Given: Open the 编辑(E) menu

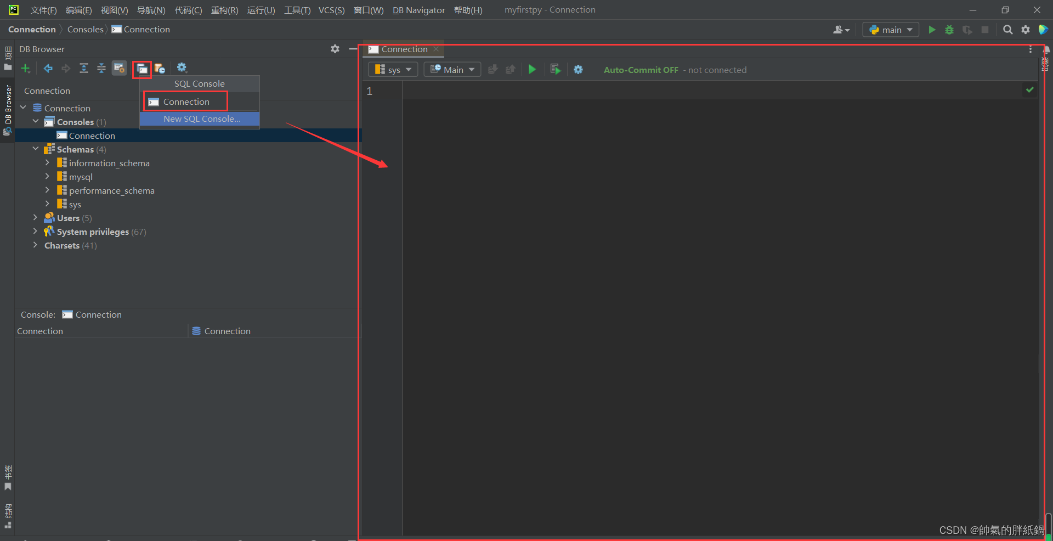Looking at the screenshot, I should [x=79, y=10].
